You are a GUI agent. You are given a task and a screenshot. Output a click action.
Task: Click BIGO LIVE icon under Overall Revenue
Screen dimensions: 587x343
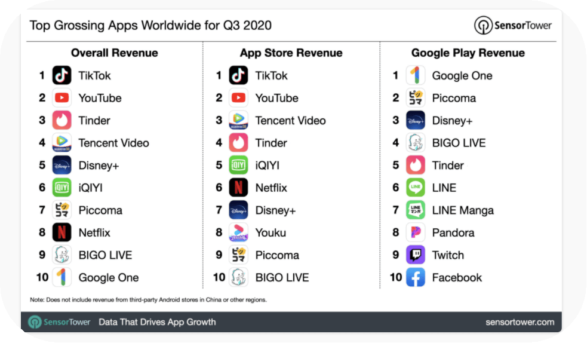tap(62, 255)
